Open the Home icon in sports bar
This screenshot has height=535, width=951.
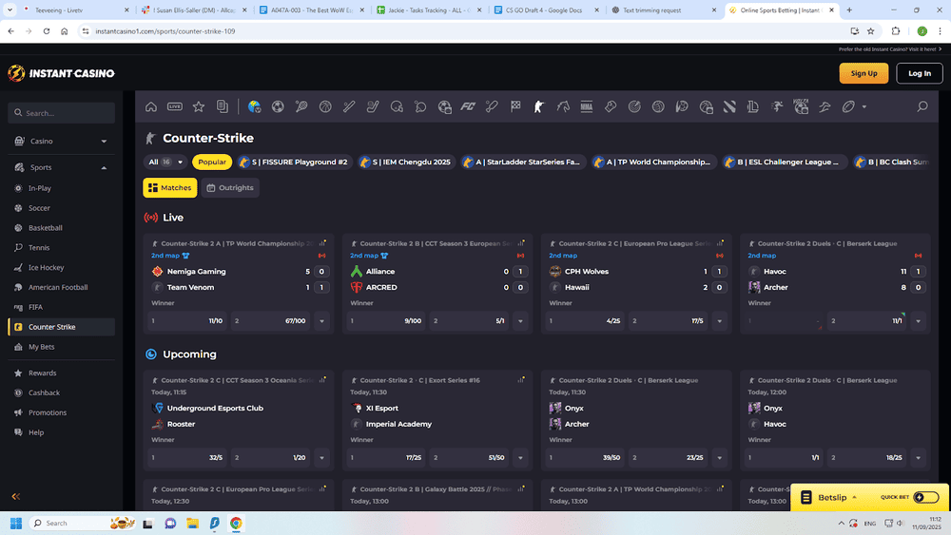click(x=151, y=106)
